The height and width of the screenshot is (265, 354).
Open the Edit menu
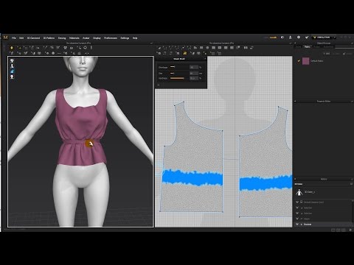[21, 38]
